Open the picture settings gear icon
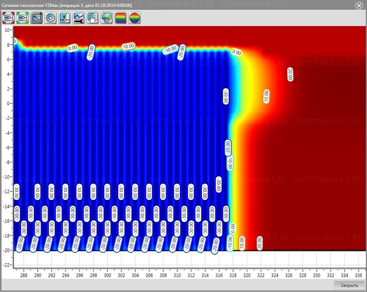 [x=107, y=18]
